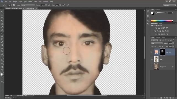Click the foreground color swatch in Color panel
Image resolution: width=177 pixels, height=99 pixels.
[x=152, y=13]
